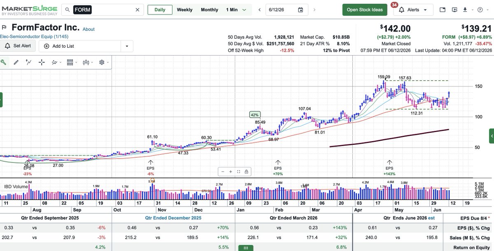Click the chart settings gear icon

[102, 63]
